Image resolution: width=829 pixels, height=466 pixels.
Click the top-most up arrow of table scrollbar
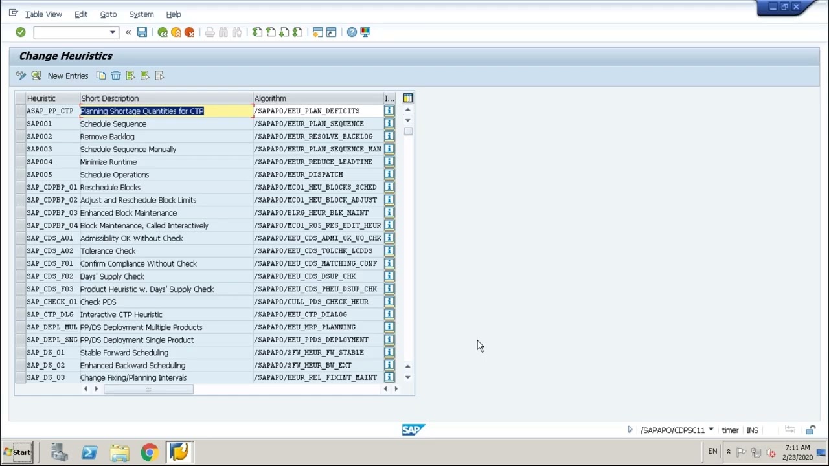click(x=407, y=110)
